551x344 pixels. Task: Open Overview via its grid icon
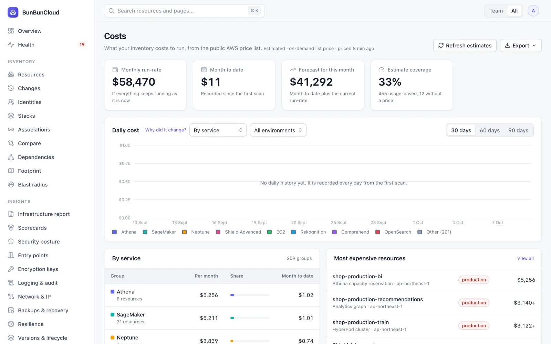(11, 31)
